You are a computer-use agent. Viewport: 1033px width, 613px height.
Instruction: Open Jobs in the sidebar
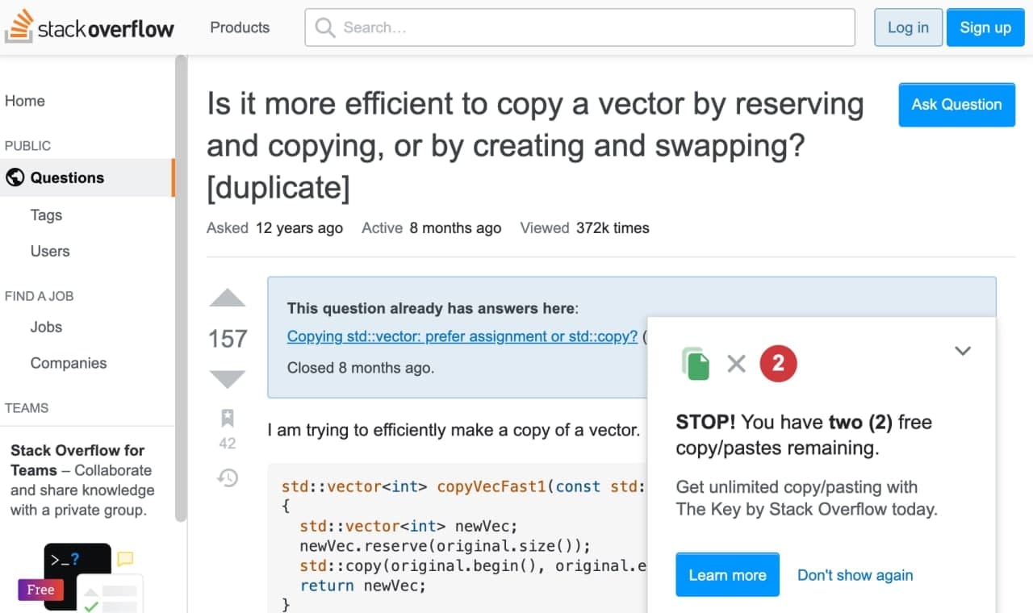46,327
